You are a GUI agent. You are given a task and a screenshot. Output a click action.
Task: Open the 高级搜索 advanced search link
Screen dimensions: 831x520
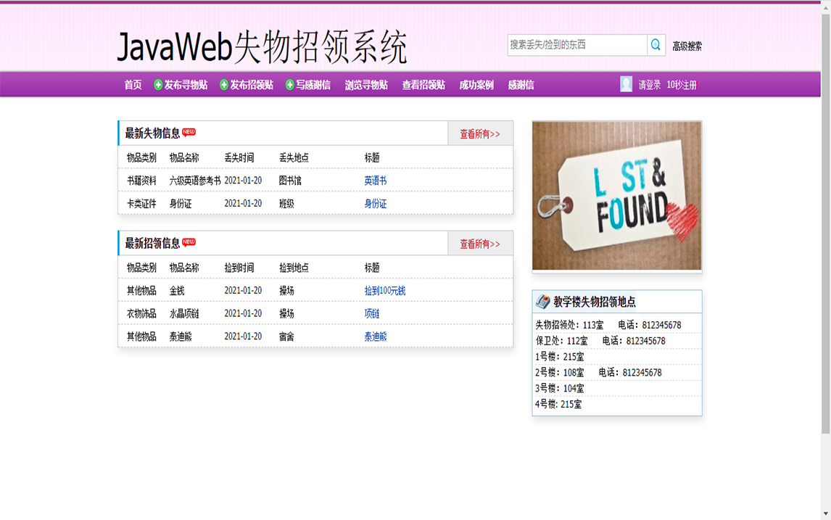[687, 46]
